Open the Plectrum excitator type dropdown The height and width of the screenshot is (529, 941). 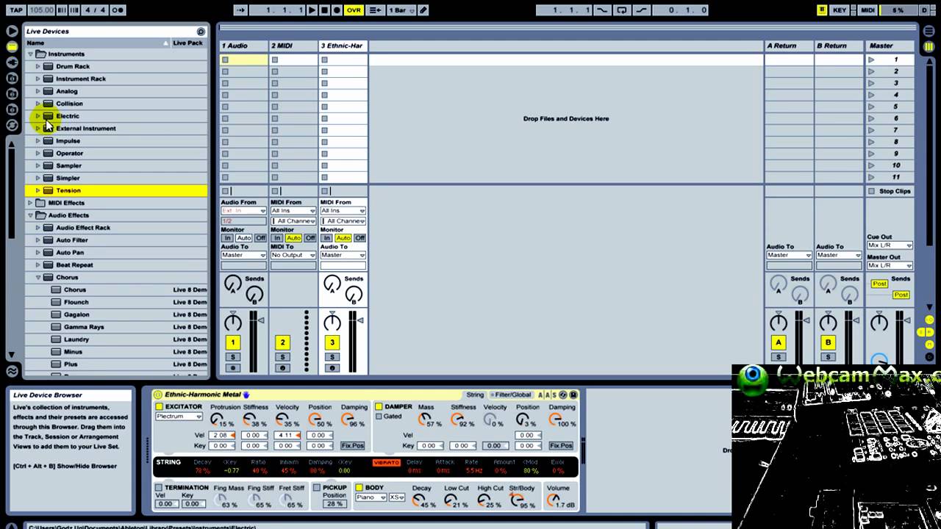click(x=179, y=417)
